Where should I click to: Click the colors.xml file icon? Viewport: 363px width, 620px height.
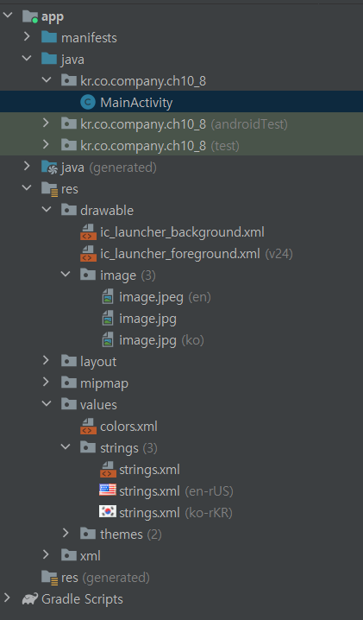tap(88, 426)
